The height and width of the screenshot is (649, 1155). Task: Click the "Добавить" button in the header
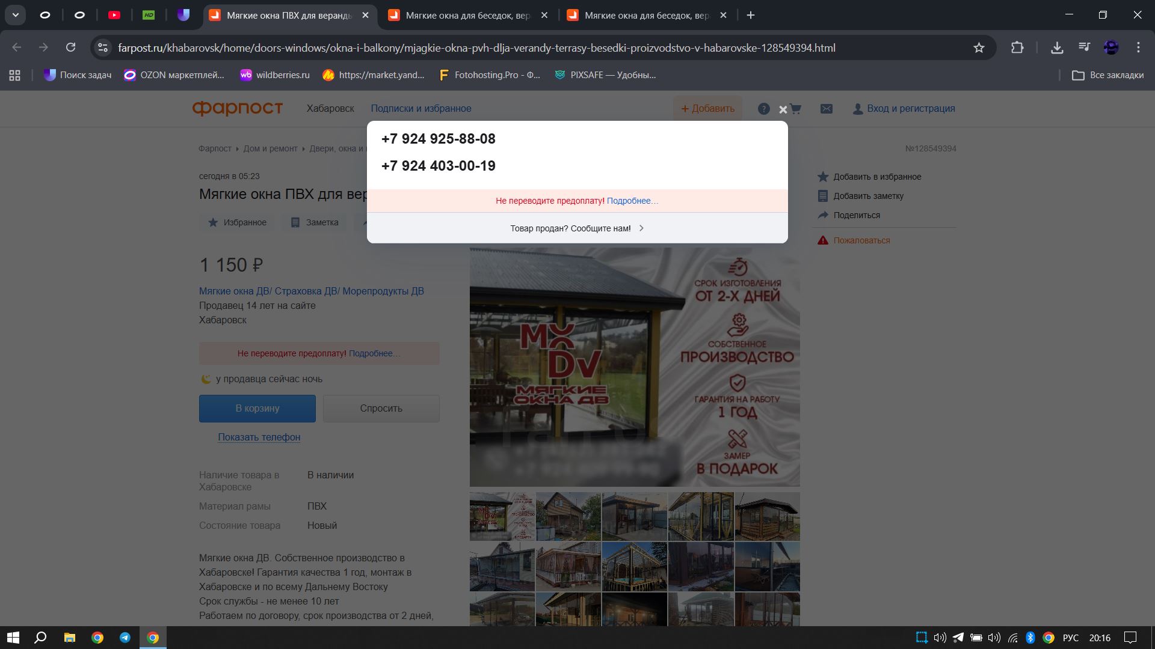707,109
